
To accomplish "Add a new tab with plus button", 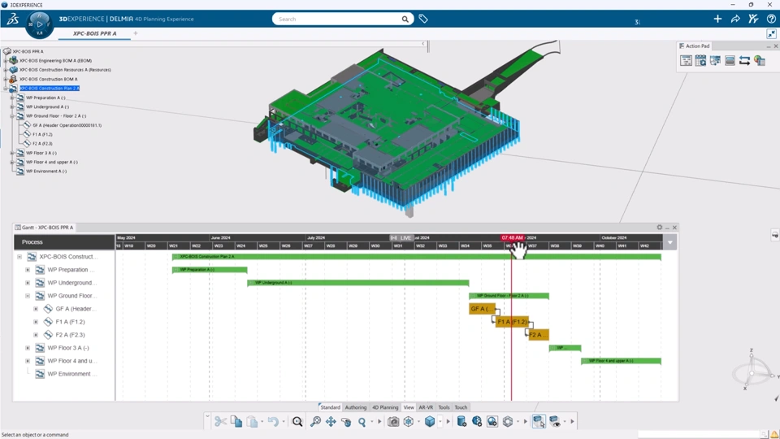I will 136,33.
